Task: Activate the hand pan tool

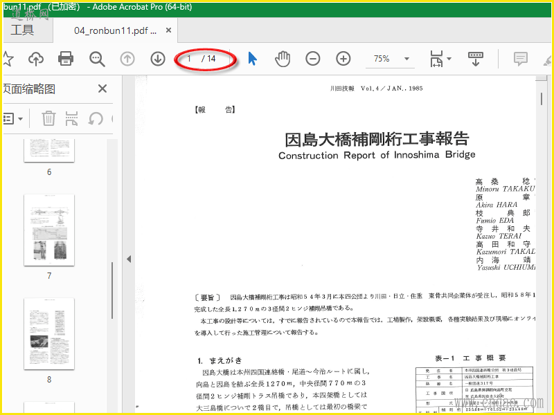Action: [x=283, y=59]
